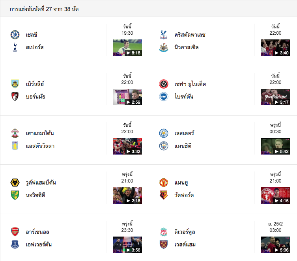Select the Crystal Palace eagle crest
297x261 pixels.
[163, 35]
